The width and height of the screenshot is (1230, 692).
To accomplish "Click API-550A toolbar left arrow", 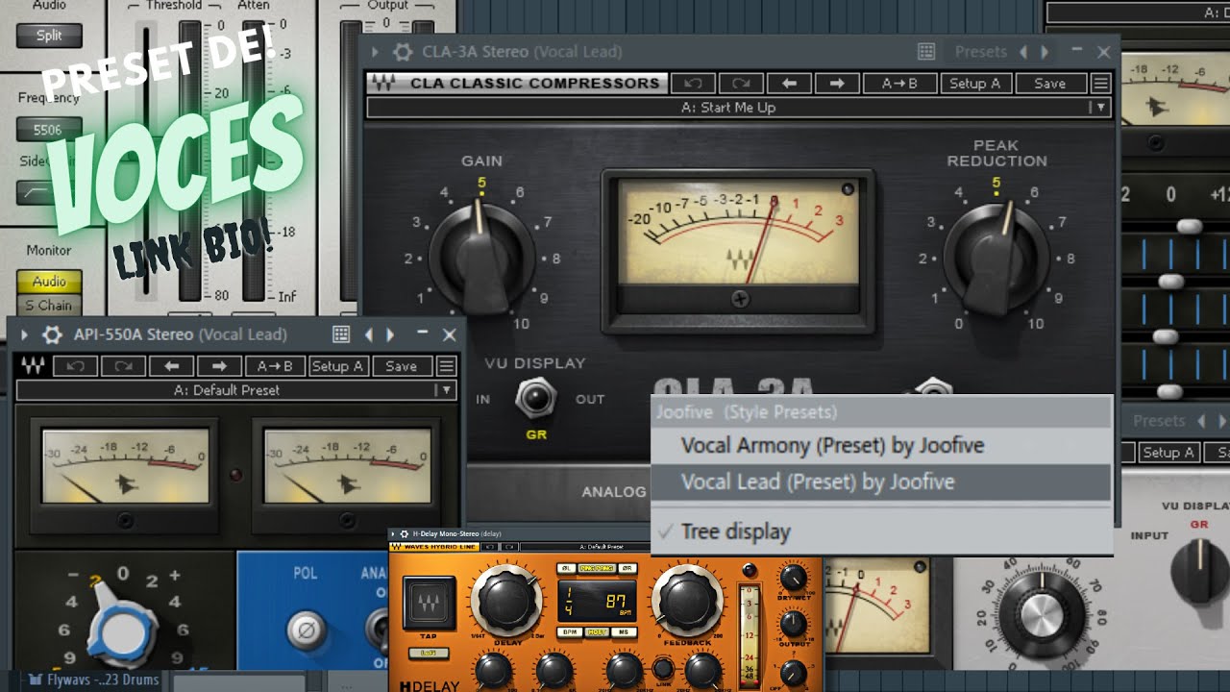I will pyautogui.click(x=171, y=366).
